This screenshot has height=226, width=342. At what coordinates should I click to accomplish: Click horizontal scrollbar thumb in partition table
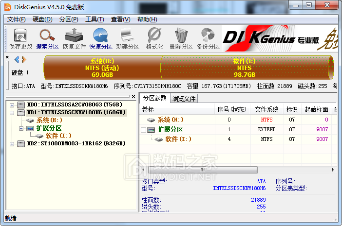tap(203, 170)
